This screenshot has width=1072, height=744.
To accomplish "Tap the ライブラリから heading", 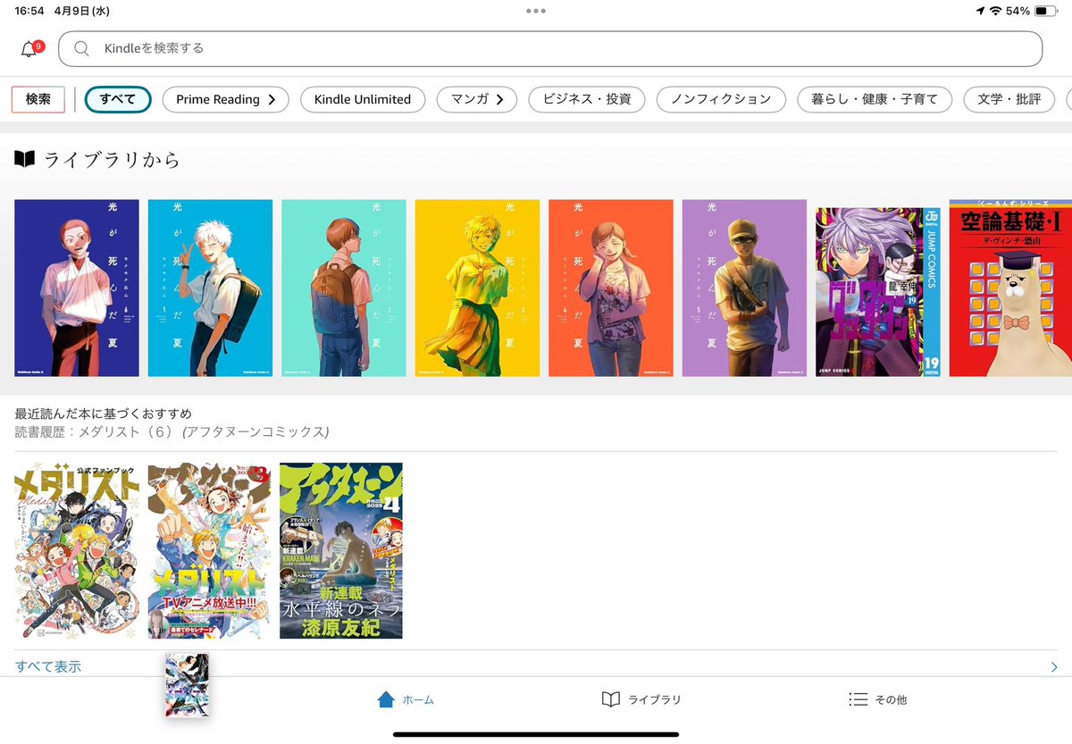I will (x=112, y=160).
